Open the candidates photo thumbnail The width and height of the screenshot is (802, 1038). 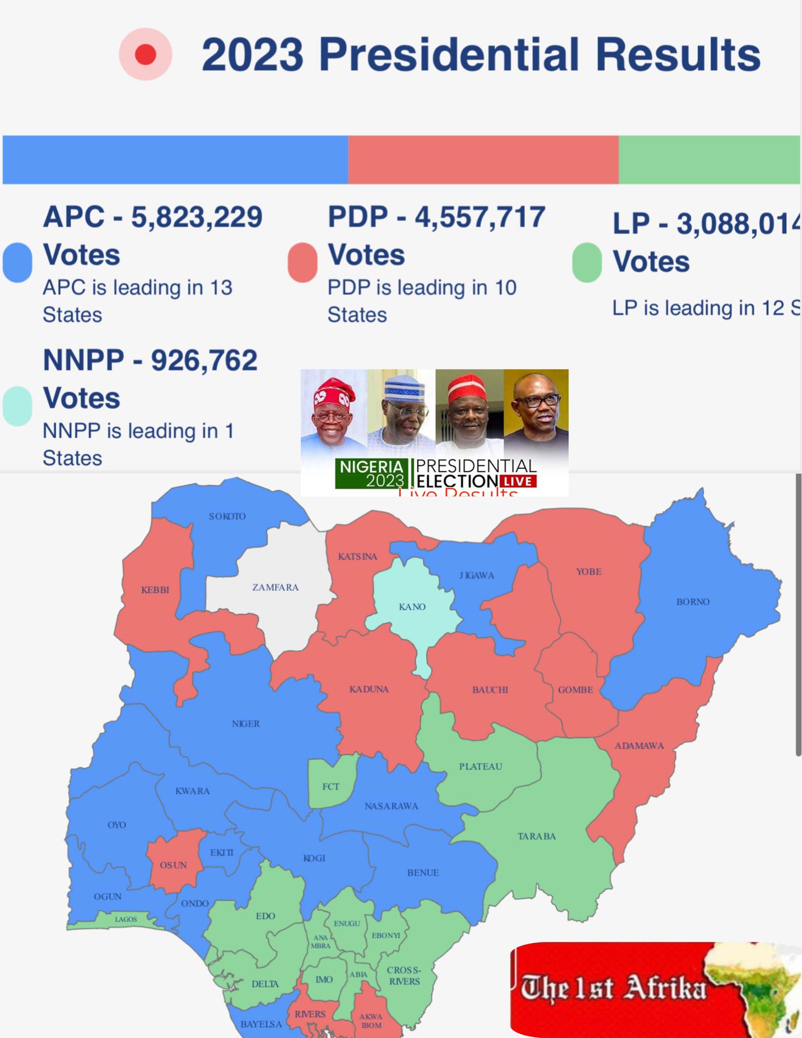click(x=435, y=432)
